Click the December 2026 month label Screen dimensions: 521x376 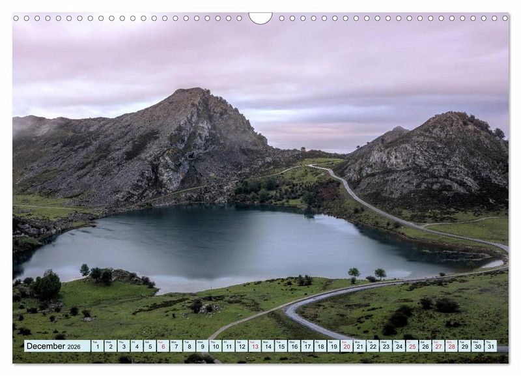[57, 346]
